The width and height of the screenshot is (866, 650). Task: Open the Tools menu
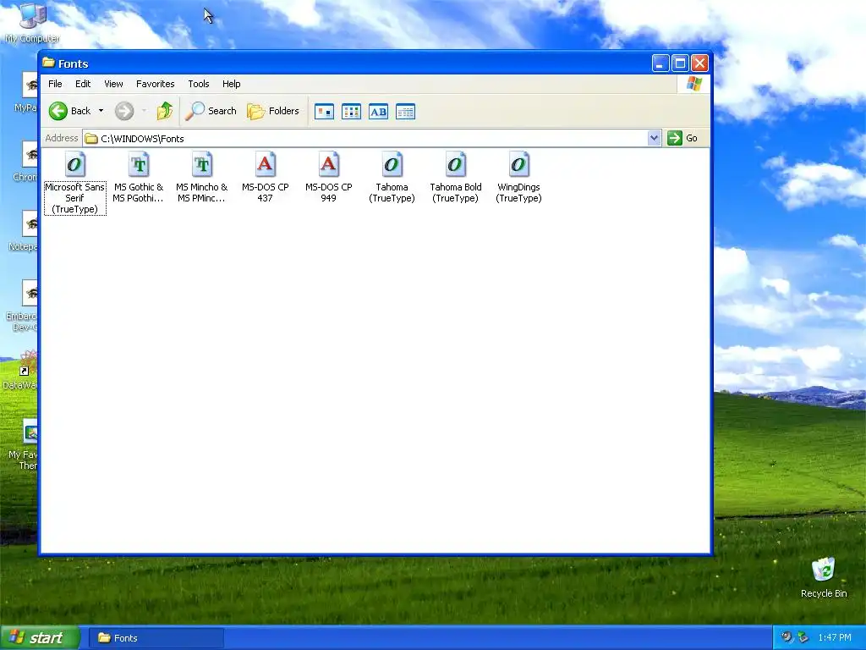pos(198,84)
